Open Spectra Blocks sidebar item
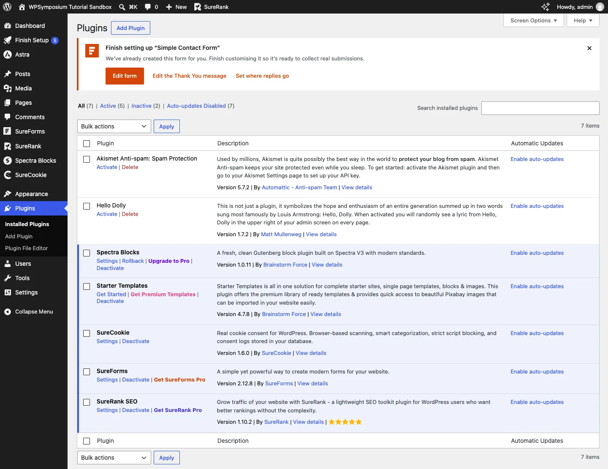 [x=34, y=161]
